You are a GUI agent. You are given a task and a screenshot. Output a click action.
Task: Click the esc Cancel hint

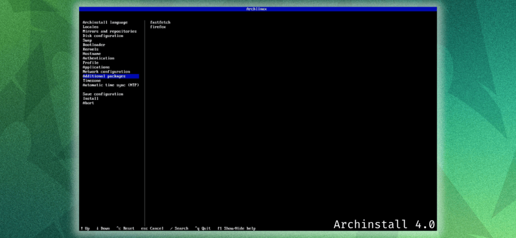(152, 228)
